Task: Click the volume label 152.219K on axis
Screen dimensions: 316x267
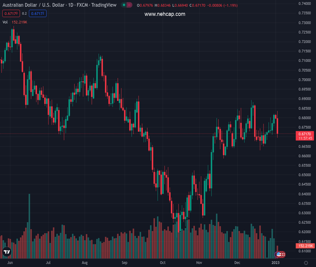Action: point(305,246)
